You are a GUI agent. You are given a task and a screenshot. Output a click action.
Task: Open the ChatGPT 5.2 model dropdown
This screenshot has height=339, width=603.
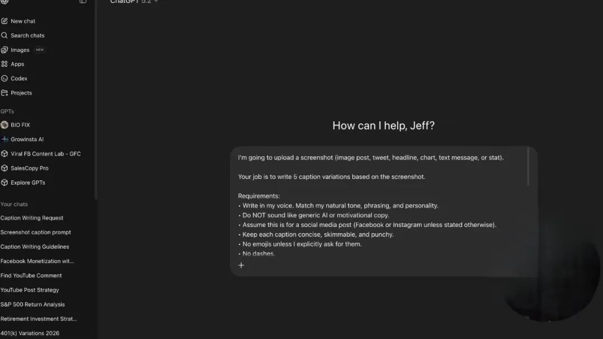pyautogui.click(x=134, y=2)
